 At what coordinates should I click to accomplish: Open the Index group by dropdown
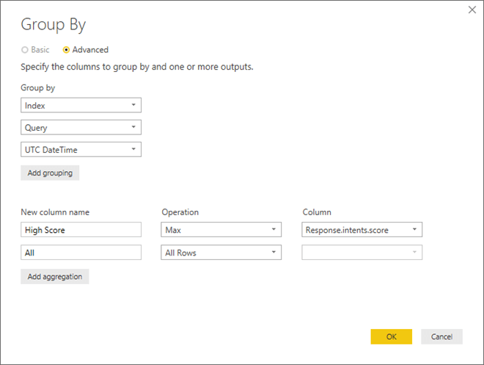pos(81,105)
